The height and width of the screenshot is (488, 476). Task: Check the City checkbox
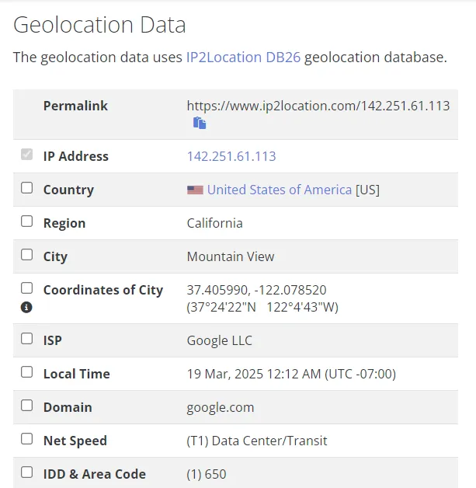point(27,255)
